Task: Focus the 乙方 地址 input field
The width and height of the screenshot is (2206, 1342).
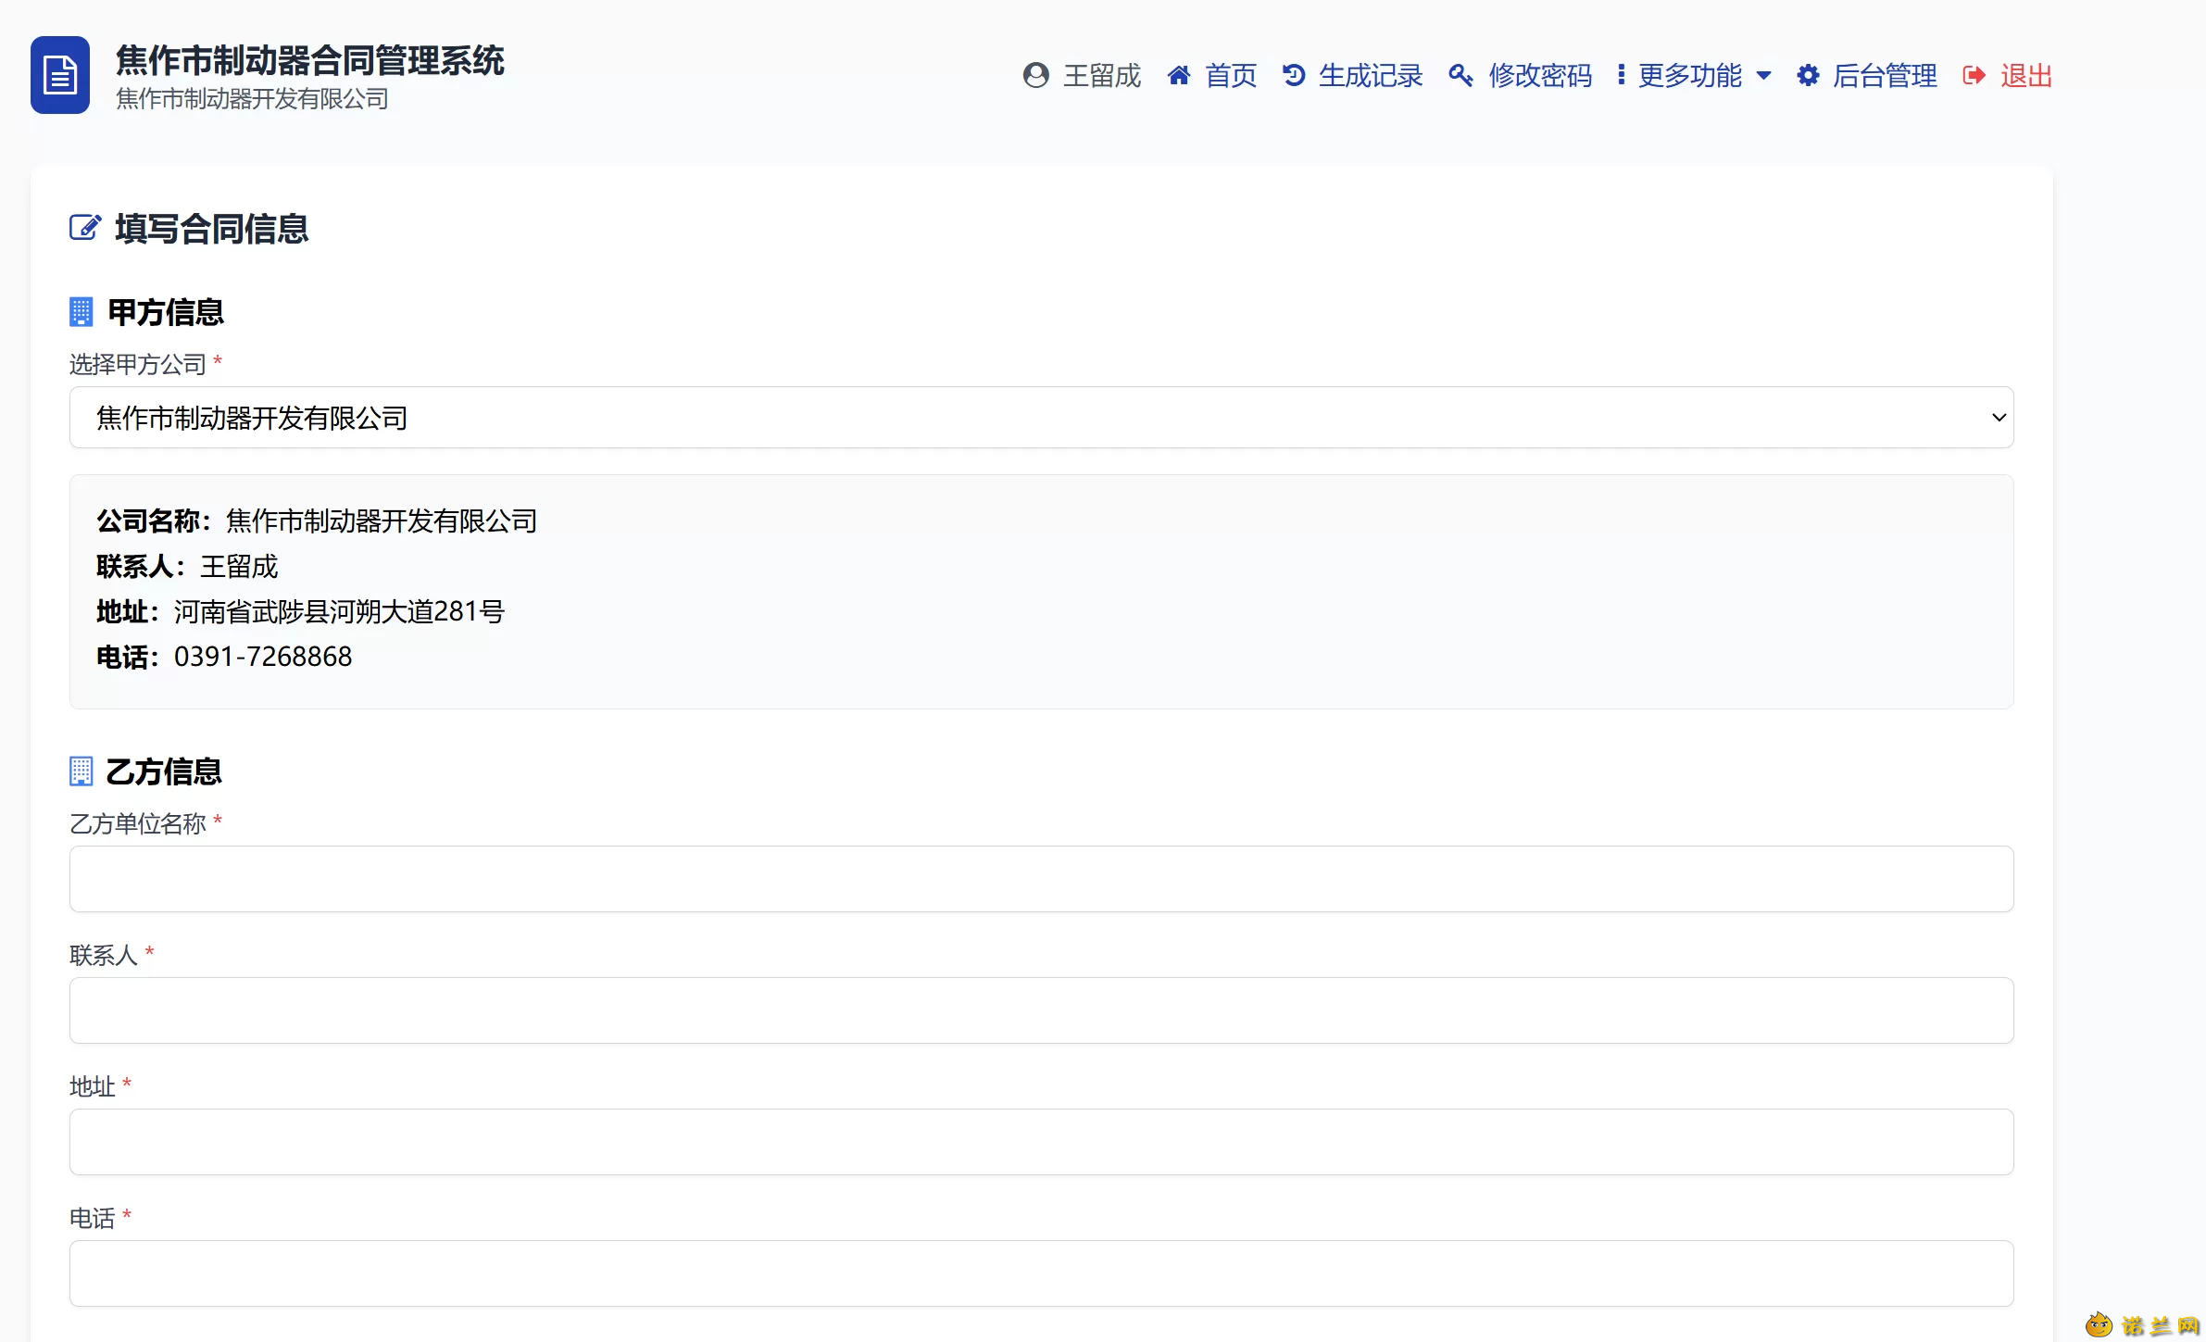Action: 1042,1142
